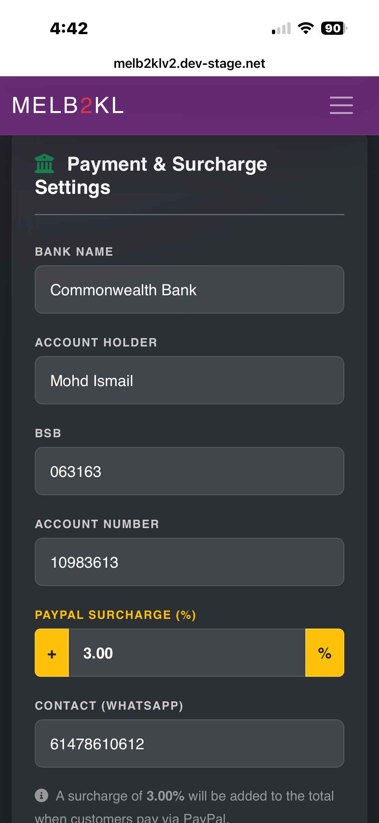Tap the Wi-Fi status icon
The height and width of the screenshot is (823, 379).
306,28
